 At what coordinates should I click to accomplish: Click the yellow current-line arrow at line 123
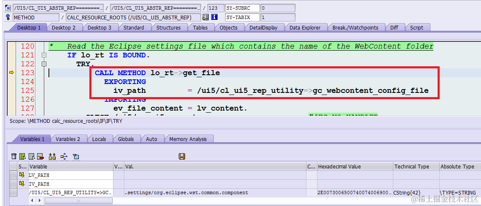(x=12, y=73)
